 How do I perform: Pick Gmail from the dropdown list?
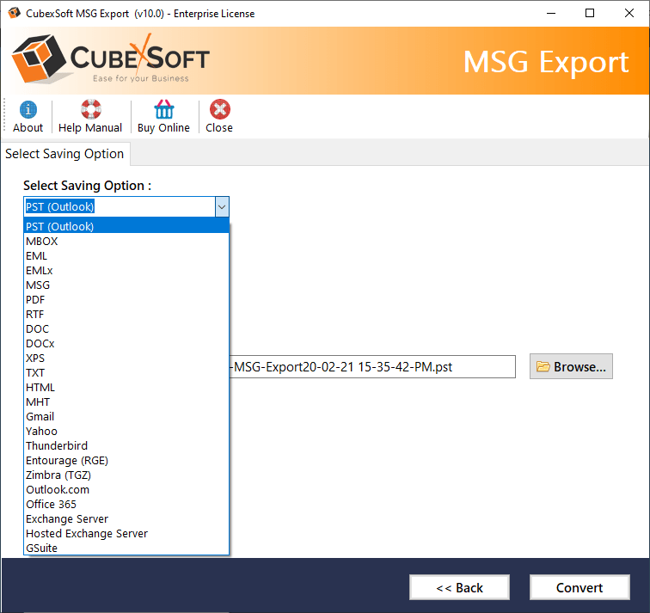click(x=40, y=417)
